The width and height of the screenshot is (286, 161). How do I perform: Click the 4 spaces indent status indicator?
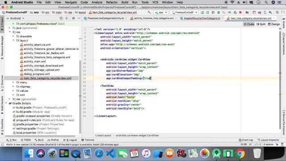pyautogui.click(x=268, y=144)
